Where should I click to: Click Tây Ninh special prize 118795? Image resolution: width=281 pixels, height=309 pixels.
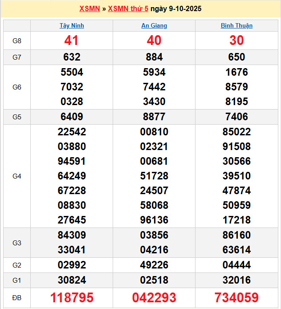coord(72,297)
